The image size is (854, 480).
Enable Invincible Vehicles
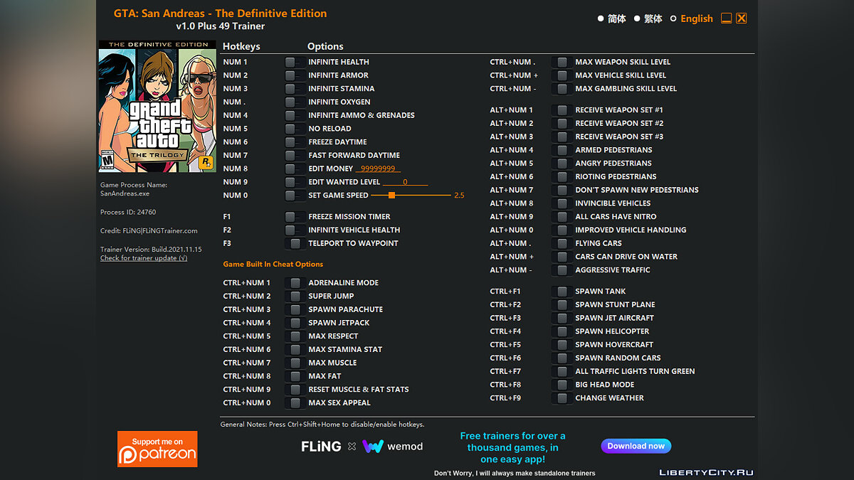562,203
